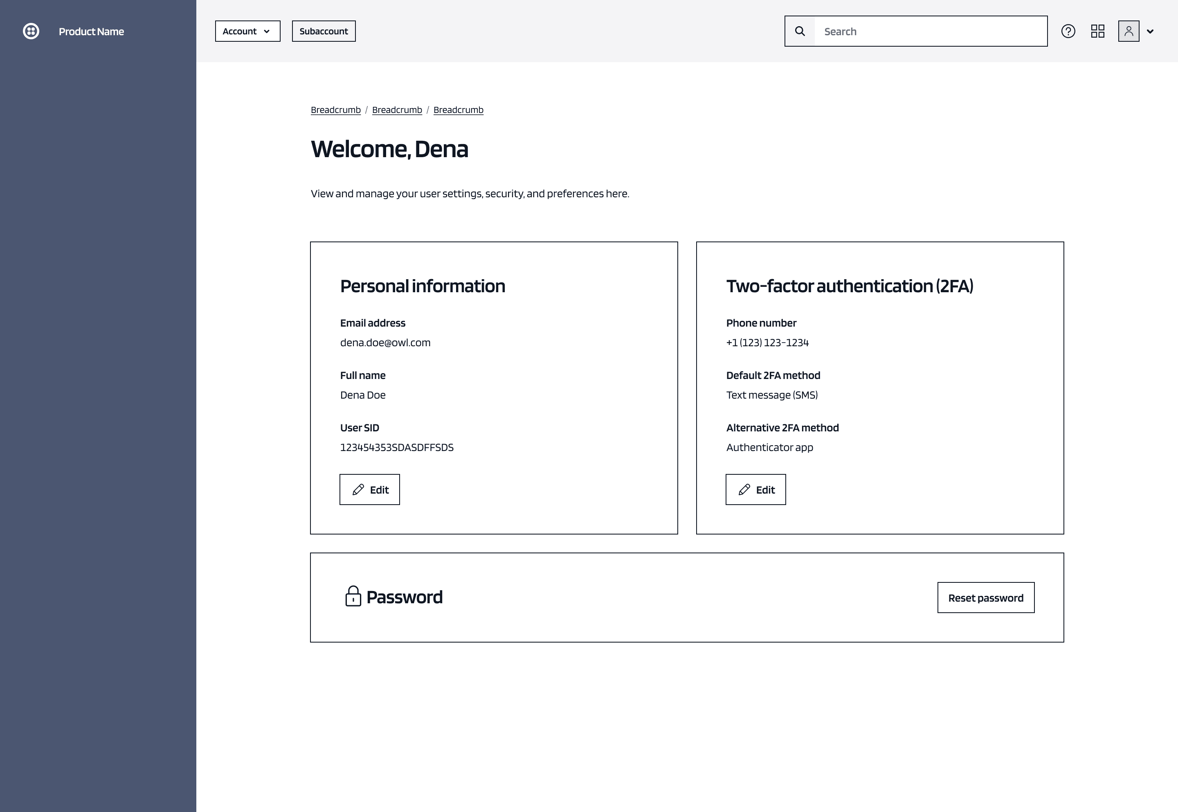Select the first Breadcrumb link
The height and width of the screenshot is (812, 1178).
point(335,109)
